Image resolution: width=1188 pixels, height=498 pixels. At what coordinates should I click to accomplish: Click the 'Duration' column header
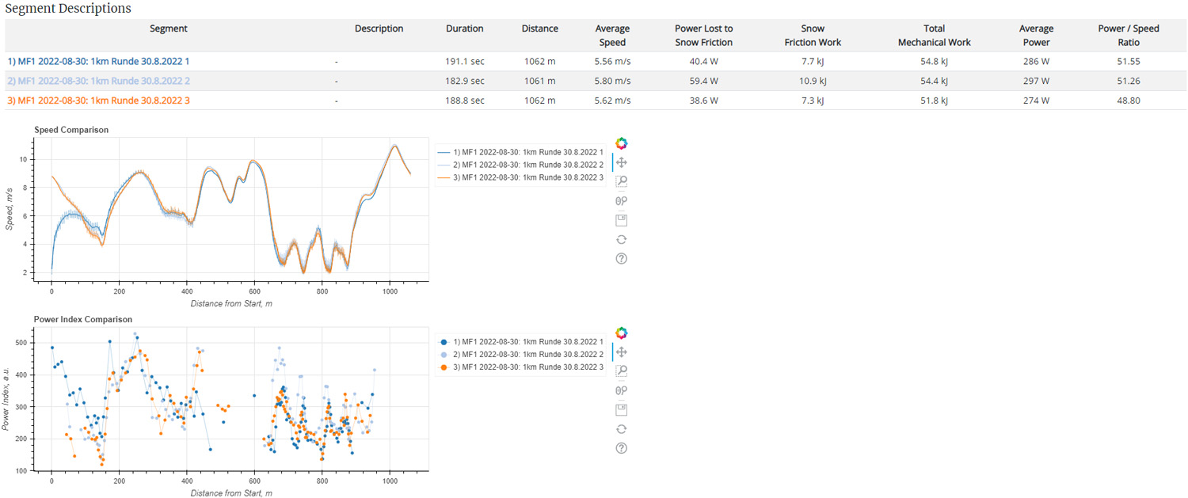(x=465, y=29)
